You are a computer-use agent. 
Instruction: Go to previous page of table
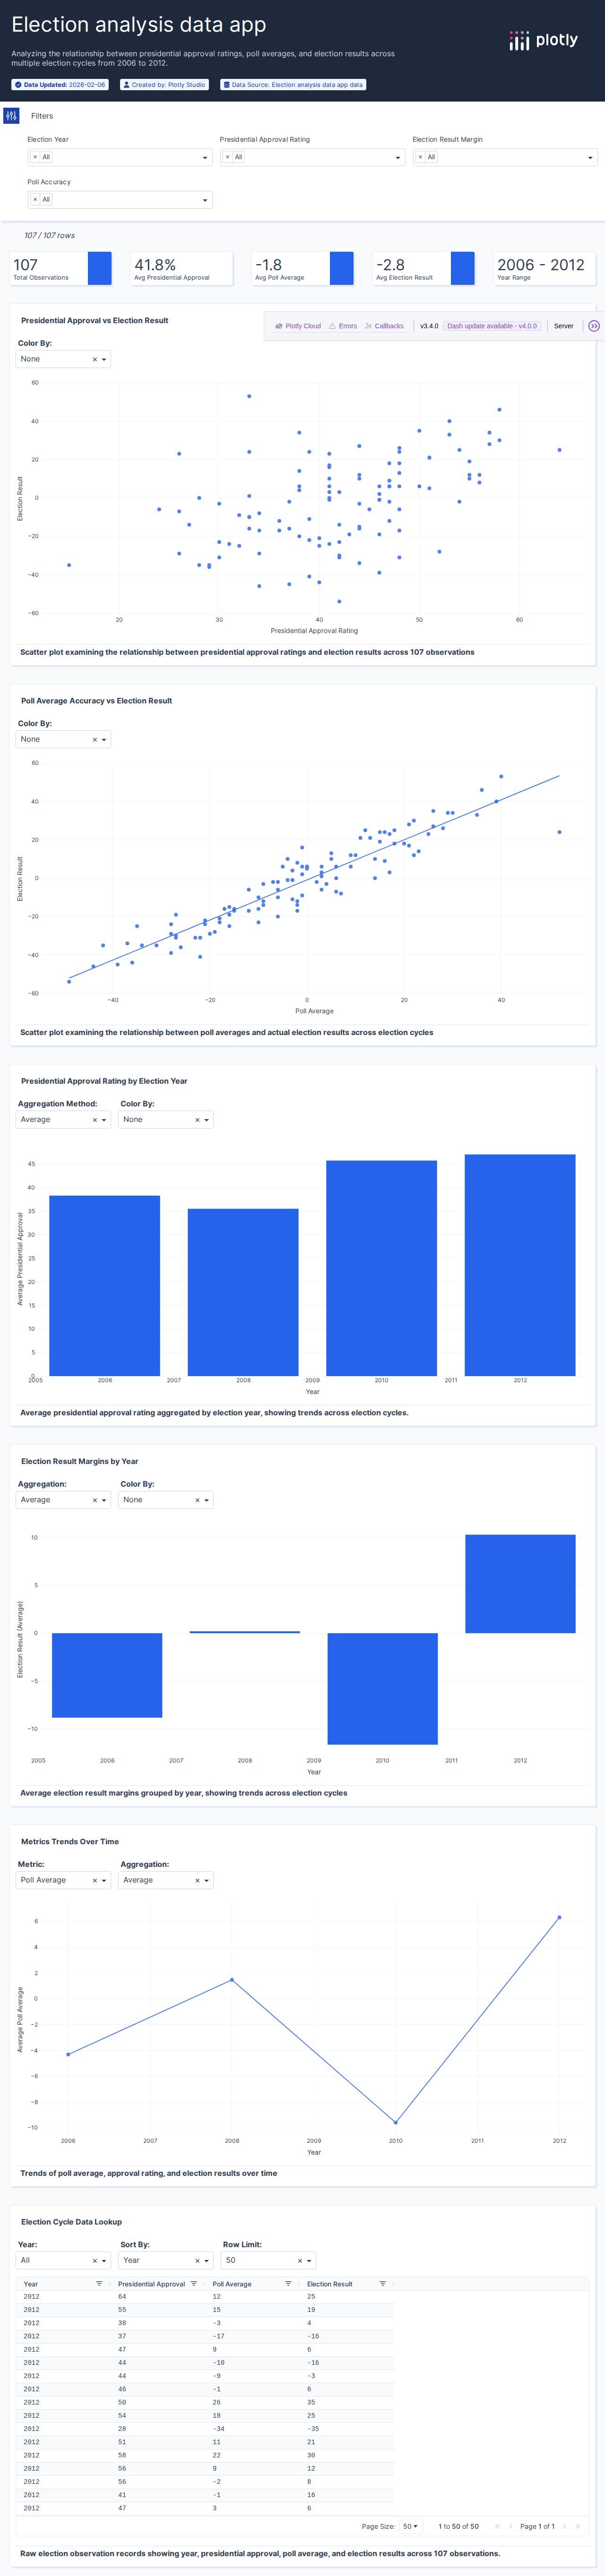tap(511, 2526)
